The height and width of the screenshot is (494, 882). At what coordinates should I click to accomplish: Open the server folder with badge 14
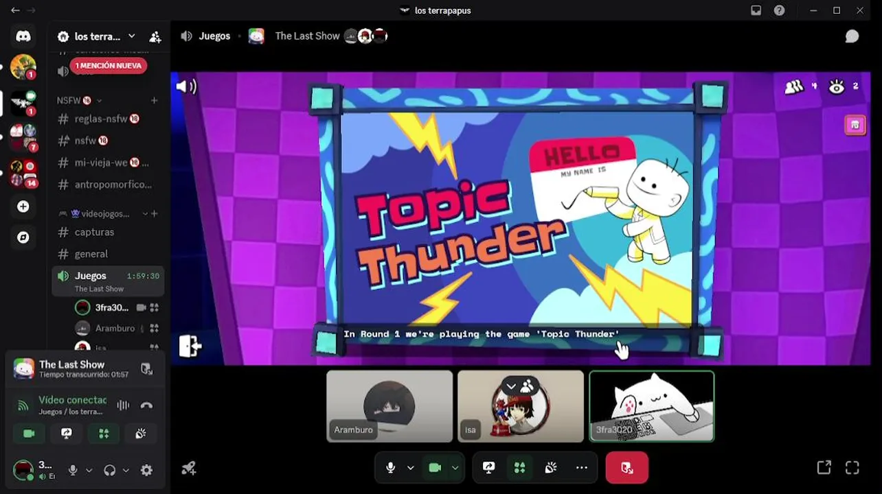(x=23, y=173)
